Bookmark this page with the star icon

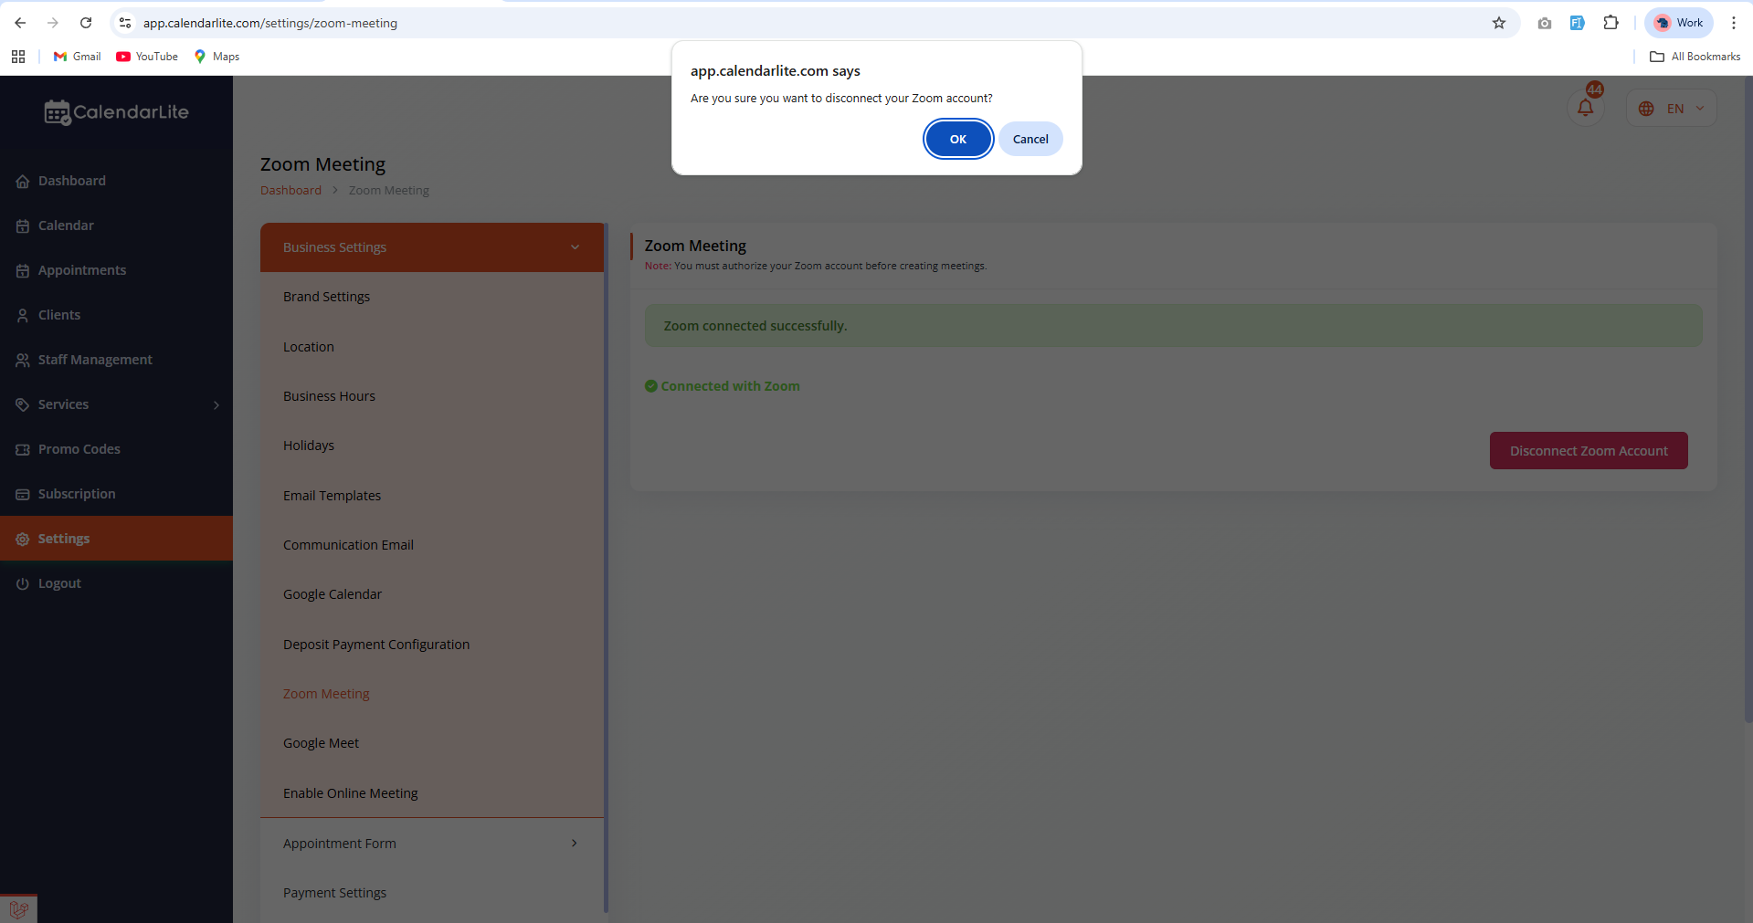click(x=1499, y=23)
